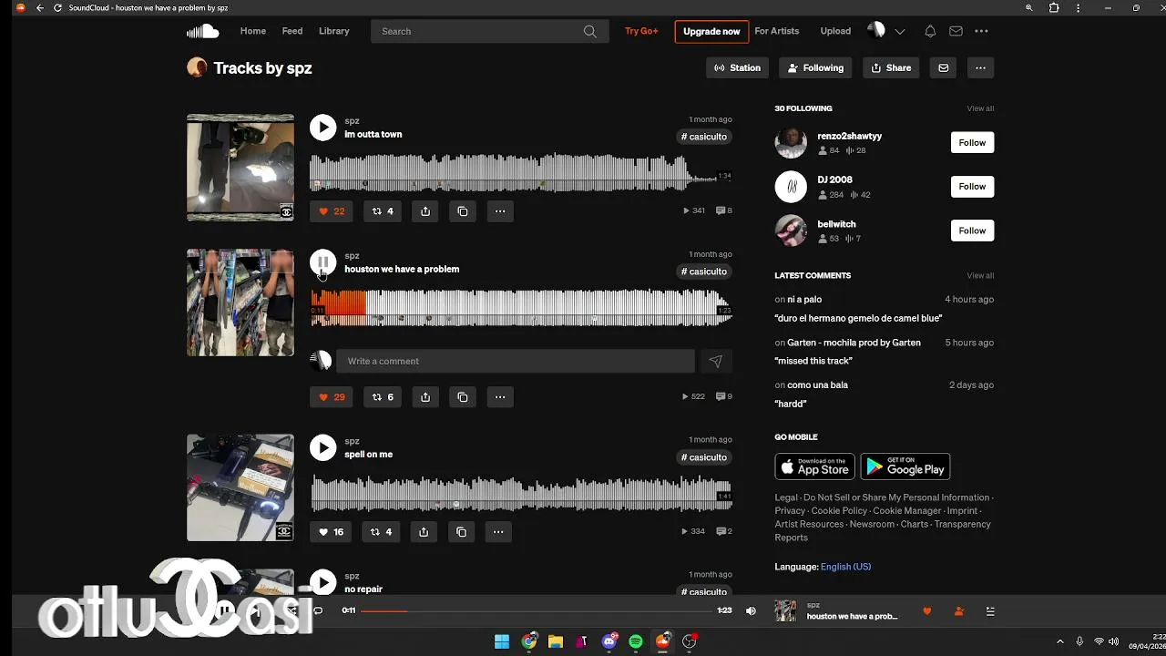The height and width of the screenshot is (656, 1166).
Task: Open more options beside the Share button
Action: [x=980, y=67]
